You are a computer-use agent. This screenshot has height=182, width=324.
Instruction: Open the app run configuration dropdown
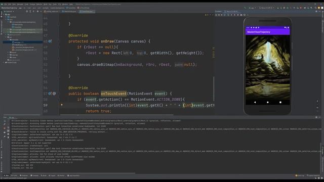(x=252, y=8)
